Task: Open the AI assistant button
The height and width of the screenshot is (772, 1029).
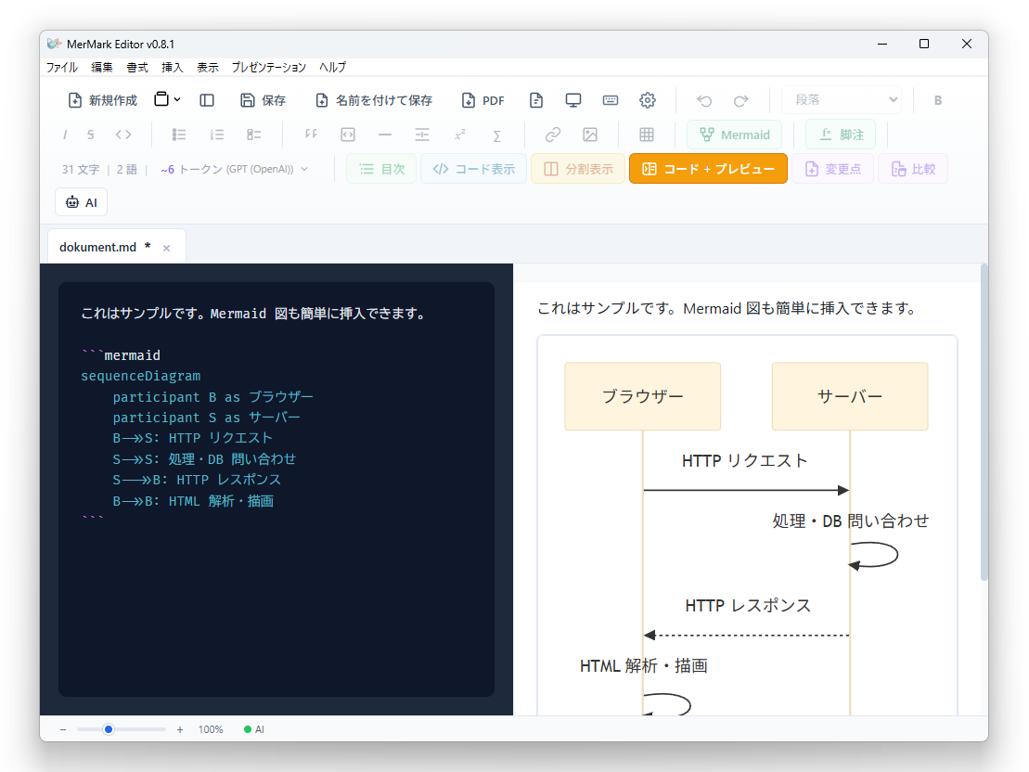Action: click(82, 202)
